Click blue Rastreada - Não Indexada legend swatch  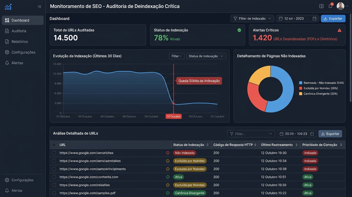click(301, 83)
